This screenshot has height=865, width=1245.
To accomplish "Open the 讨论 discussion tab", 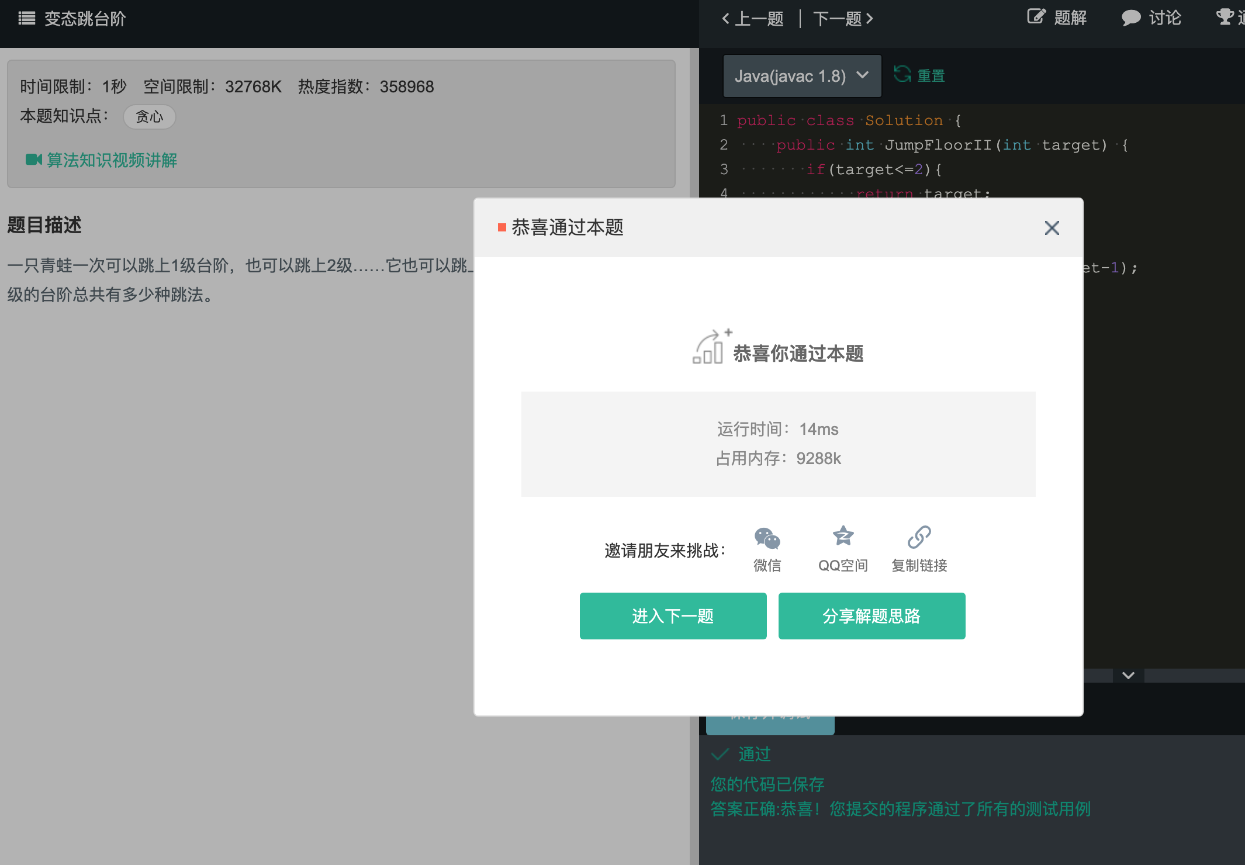I will tap(1151, 18).
